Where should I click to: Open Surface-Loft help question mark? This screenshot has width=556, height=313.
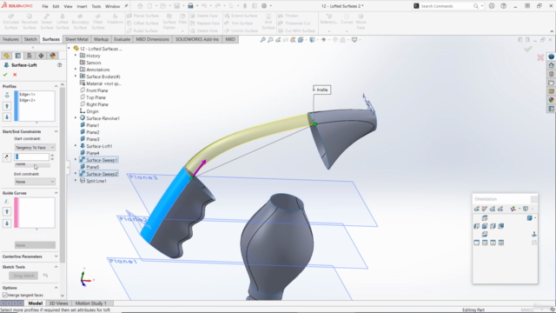[60, 65]
